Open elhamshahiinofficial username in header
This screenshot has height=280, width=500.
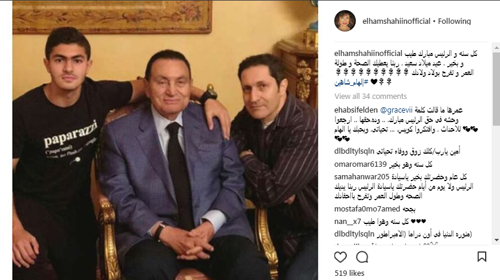click(x=396, y=21)
